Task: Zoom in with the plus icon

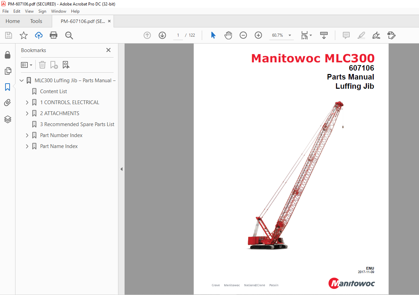Action: 258,35
